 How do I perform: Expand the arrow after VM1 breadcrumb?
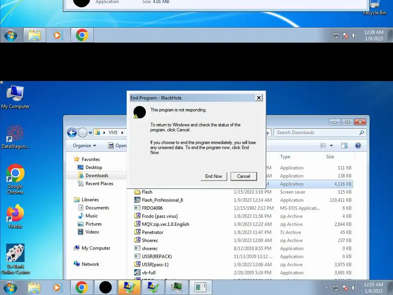[x=122, y=133]
